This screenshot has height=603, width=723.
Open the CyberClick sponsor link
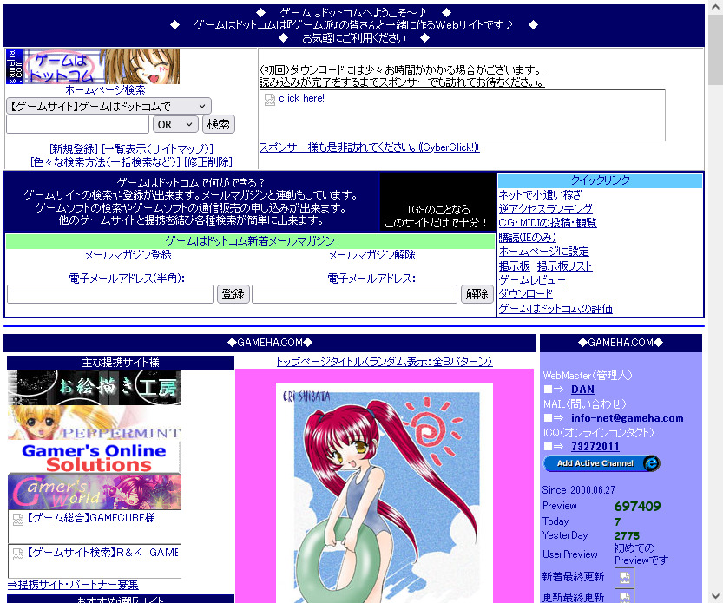pyautogui.click(x=370, y=147)
